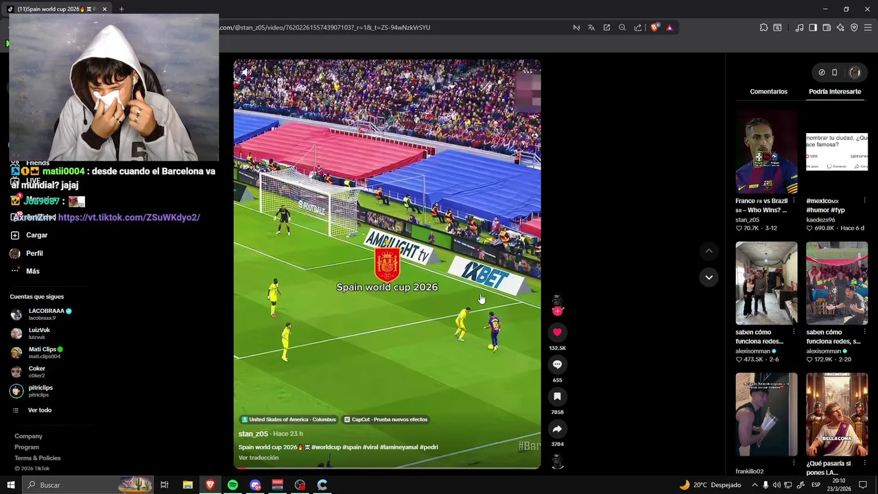Expand the Más sidebar menu
The height and width of the screenshot is (494, 878).
[x=25, y=271]
